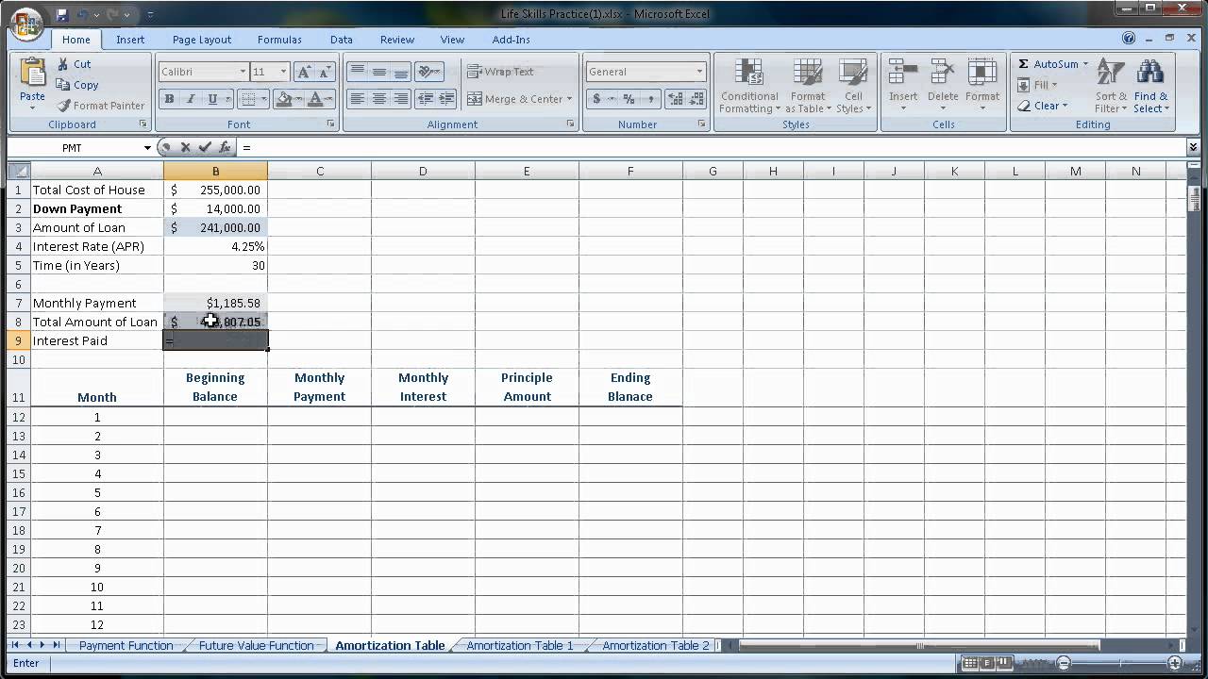Viewport: 1208px width, 679px height.
Task: Align text to the right
Action: click(x=401, y=98)
